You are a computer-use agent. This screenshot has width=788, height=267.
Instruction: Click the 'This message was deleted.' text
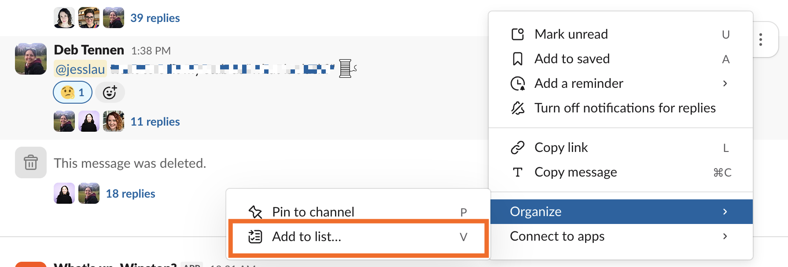(x=130, y=163)
